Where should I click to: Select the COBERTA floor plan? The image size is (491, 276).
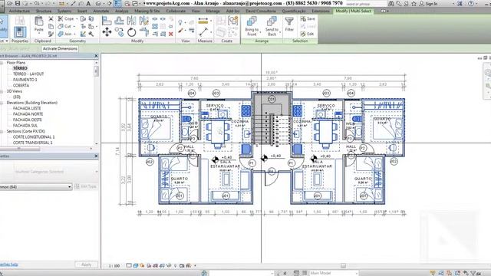(x=21, y=85)
